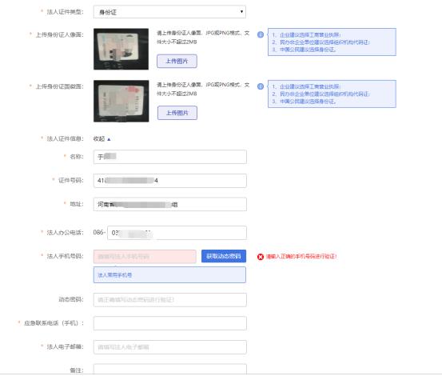
Task: Click the 应急联系电话（手机） input field
Action: coord(170,323)
